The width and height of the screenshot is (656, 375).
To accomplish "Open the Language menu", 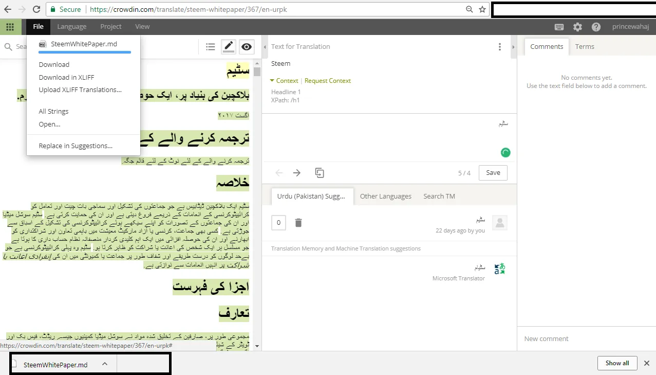I will 72,27.
